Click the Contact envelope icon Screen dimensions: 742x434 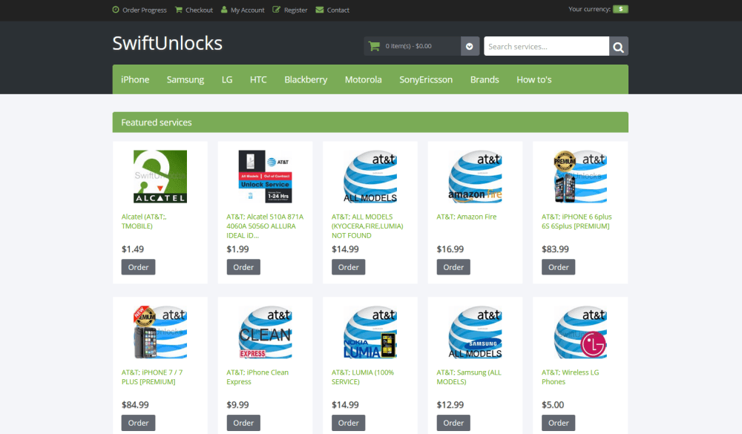[x=319, y=10]
